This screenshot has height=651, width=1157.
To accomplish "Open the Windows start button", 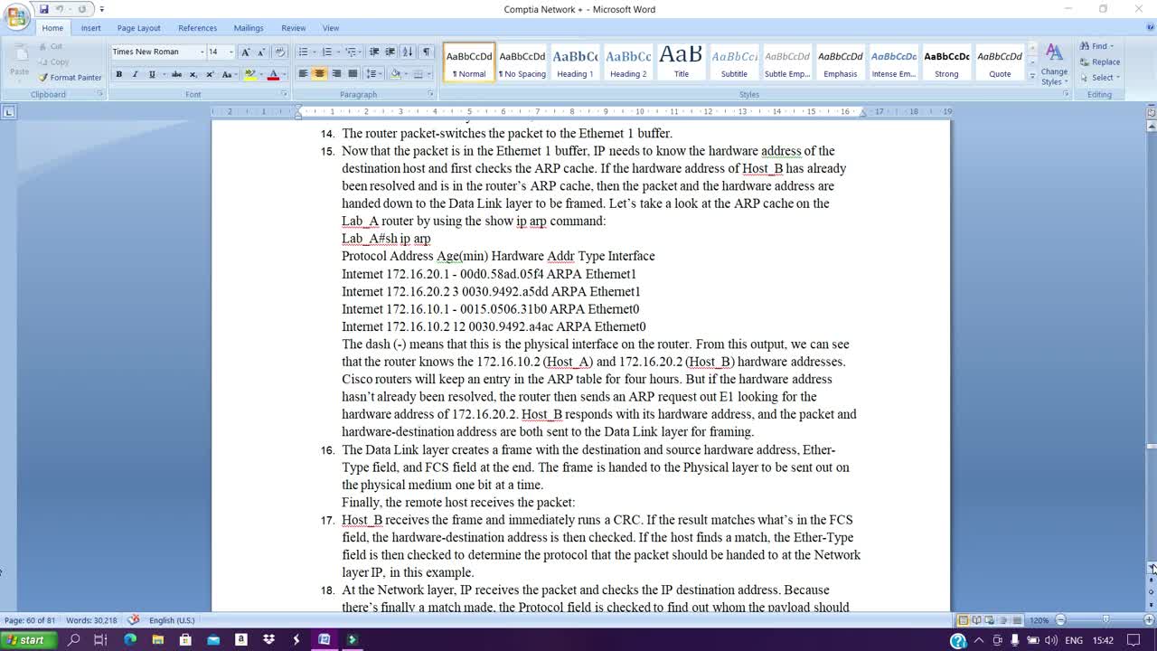I will click(27, 640).
